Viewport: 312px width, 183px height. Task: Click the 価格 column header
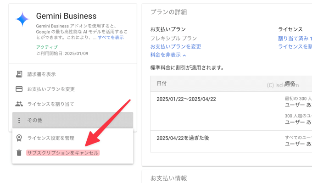coord(290,83)
